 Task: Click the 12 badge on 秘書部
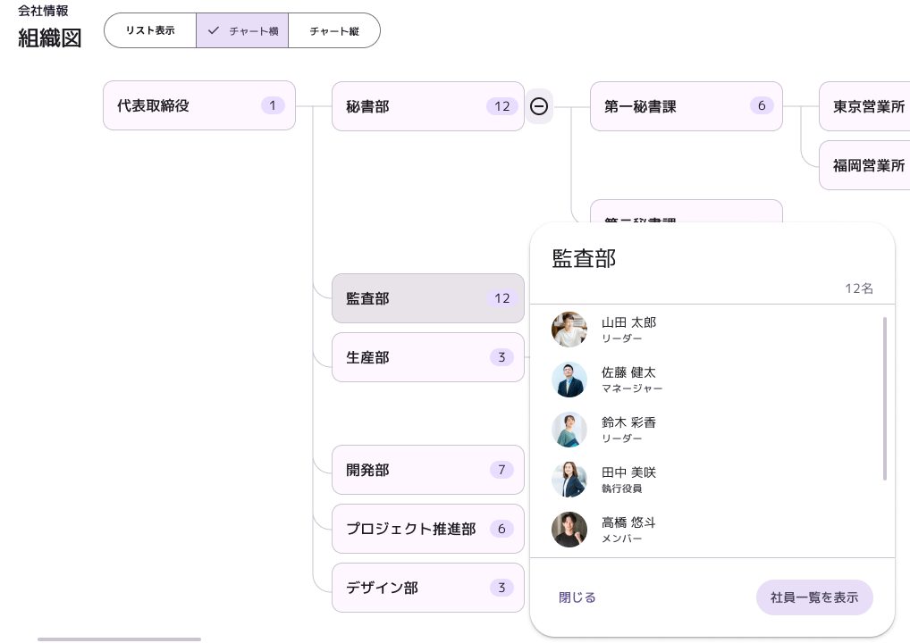[x=502, y=106]
